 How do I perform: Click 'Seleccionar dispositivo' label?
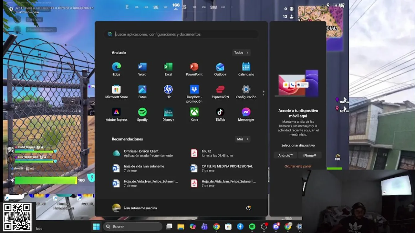[298, 145]
